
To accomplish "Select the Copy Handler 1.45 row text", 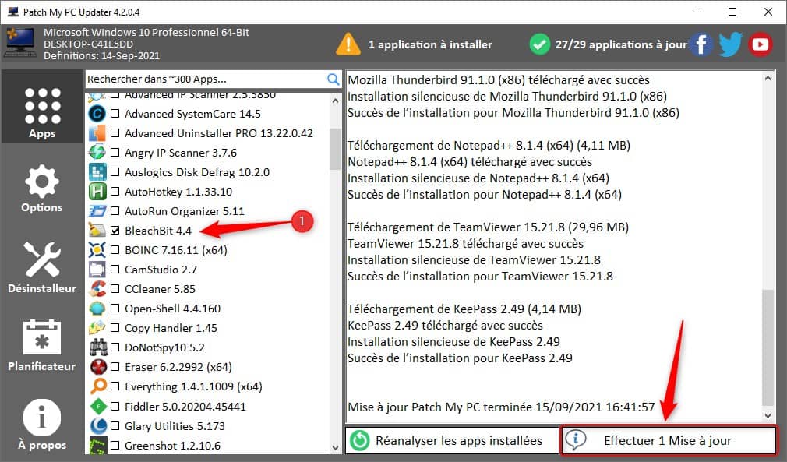I will point(171,328).
